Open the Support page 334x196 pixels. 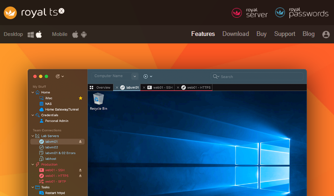pyautogui.click(x=284, y=34)
